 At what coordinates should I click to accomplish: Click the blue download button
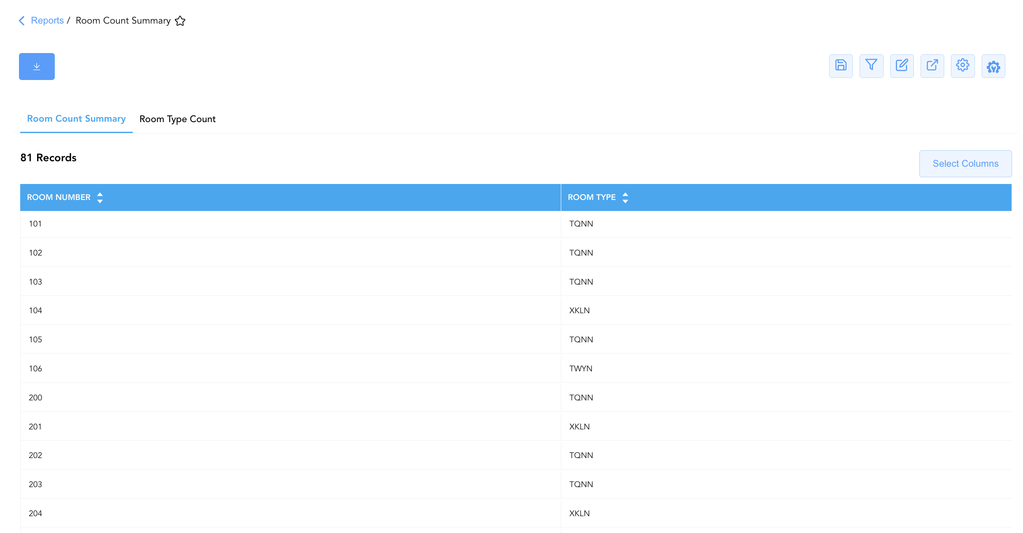[x=37, y=67]
